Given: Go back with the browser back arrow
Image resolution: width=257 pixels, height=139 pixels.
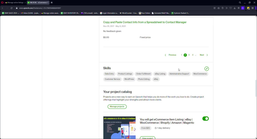Looking at the screenshot, I should coord(3,8).
